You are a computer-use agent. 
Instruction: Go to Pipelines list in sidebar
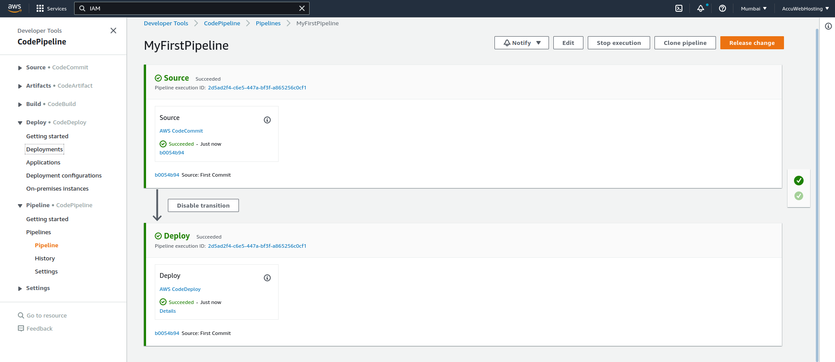coord(38,232)
